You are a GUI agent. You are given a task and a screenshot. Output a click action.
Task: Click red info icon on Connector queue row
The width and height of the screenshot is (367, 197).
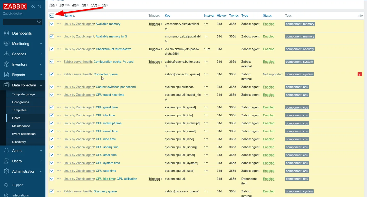[360, 74]
